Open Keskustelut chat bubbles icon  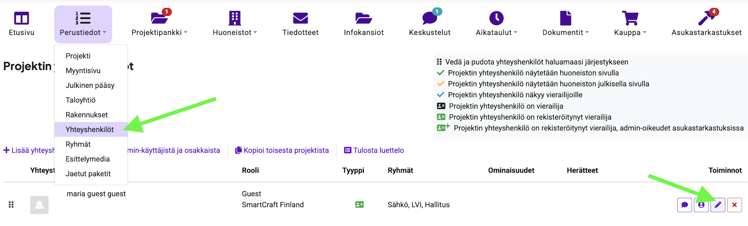tap(429, 19)
